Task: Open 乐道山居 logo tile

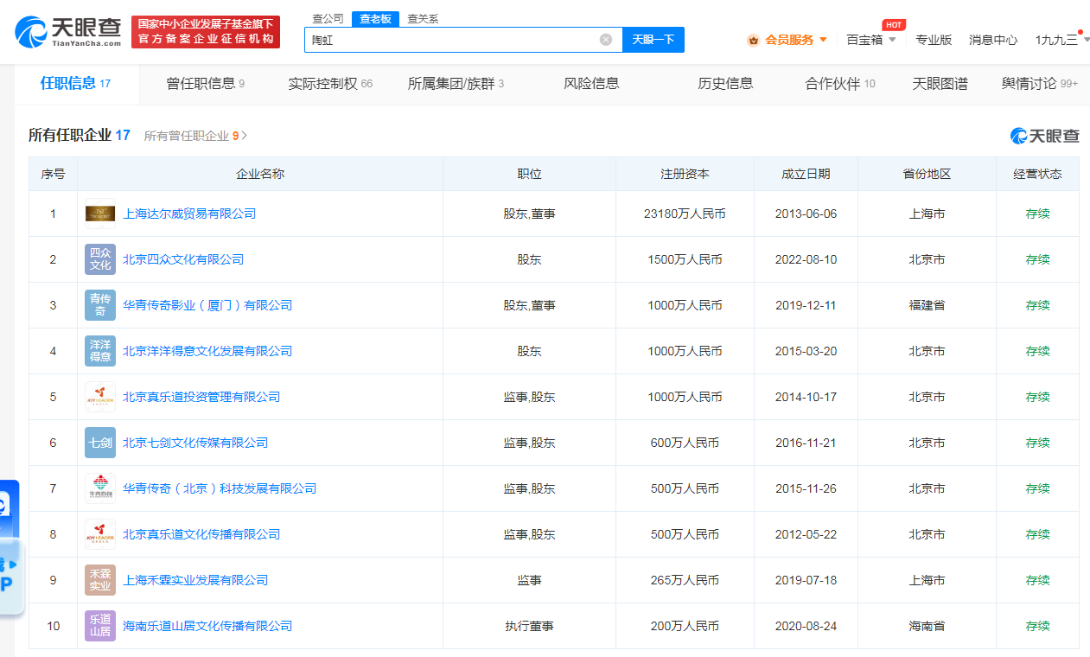Action: [x=100, y=626]
